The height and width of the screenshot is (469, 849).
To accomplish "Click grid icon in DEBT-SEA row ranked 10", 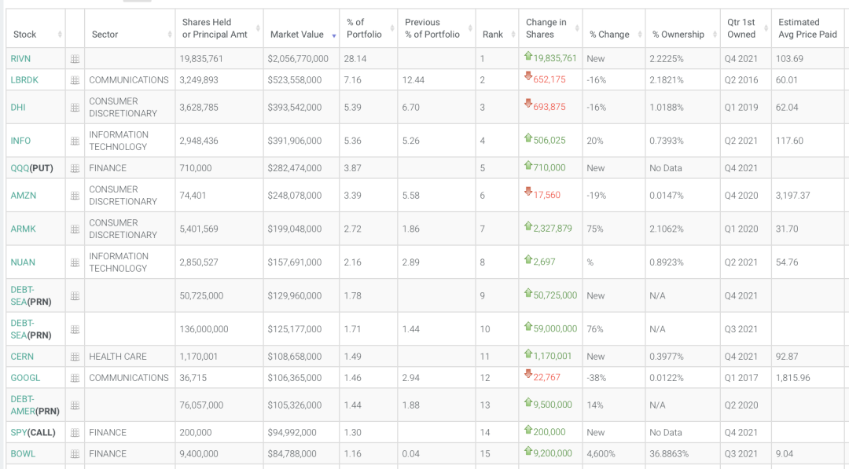I will point(75,329).
